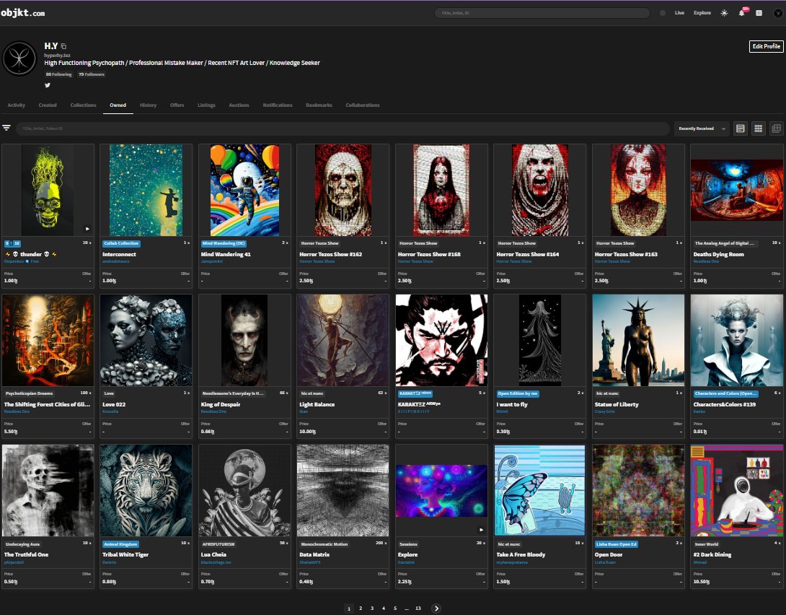Open Characters&Colors #139 title
Image resolution: width=786 pixels, height=615 pixels.
click(724, 404)
